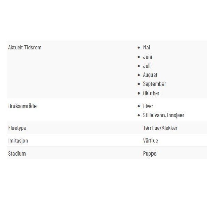Viewport: 207px width, 207px height.
Task: Select the Juli list entry
Action: (147, 66)
